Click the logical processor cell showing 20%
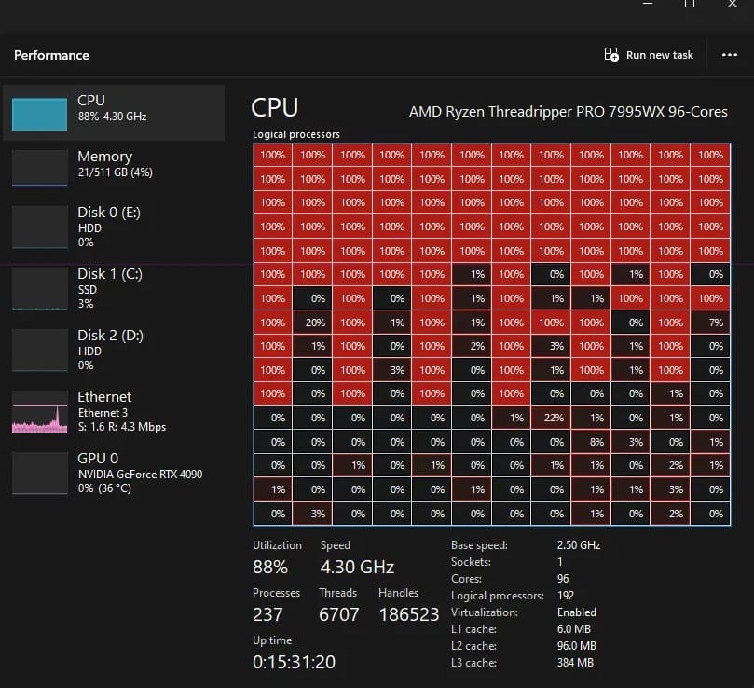 click(312, 323)
